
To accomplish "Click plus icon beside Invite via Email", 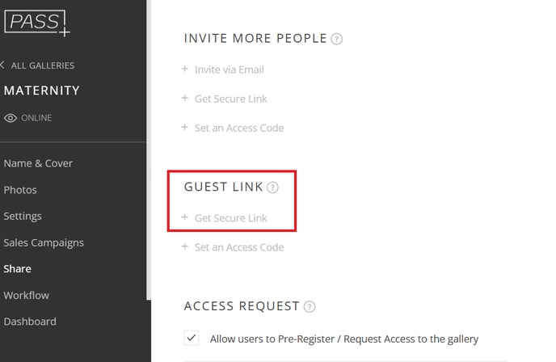I will 185,69.
